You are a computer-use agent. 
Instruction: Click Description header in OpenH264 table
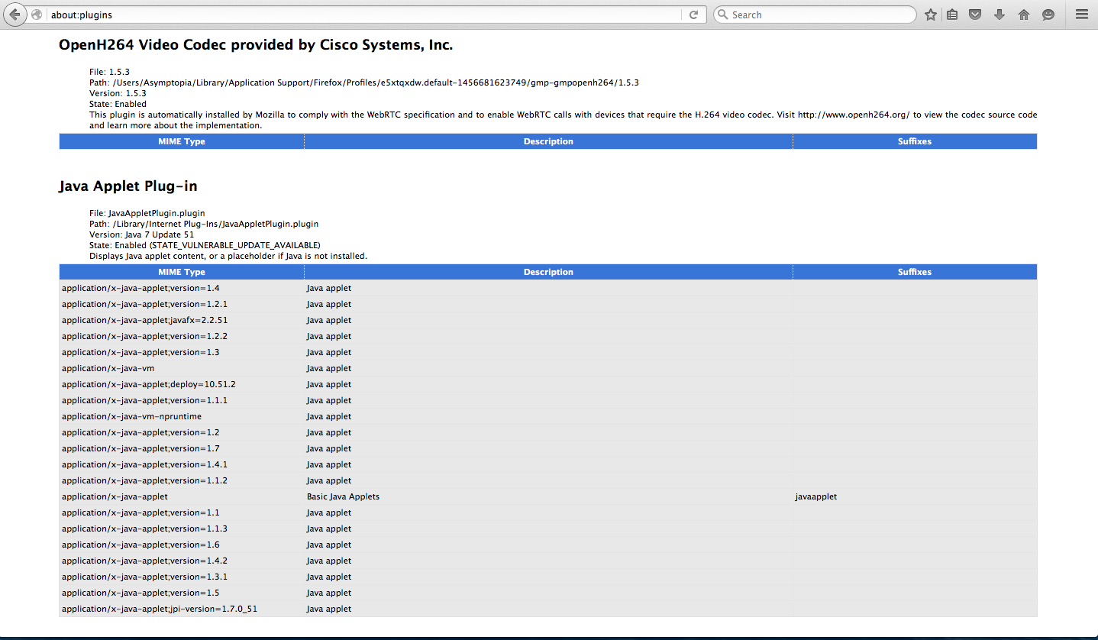tap(548, 141)
